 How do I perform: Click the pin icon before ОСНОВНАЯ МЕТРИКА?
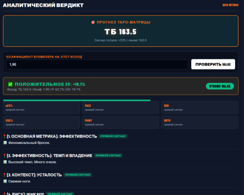click(x=4, y=136)
